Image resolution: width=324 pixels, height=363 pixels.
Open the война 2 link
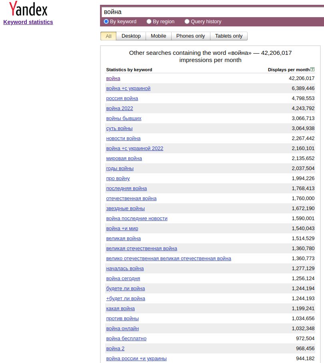coord(115,349)
